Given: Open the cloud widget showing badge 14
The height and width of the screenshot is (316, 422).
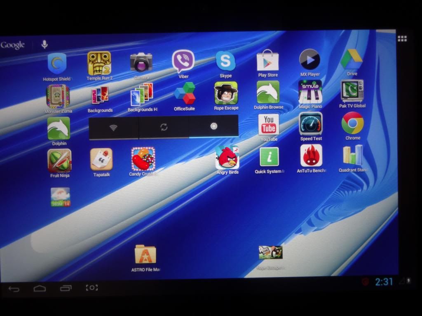Looking at the screenshot, I should tap(60, 197).
